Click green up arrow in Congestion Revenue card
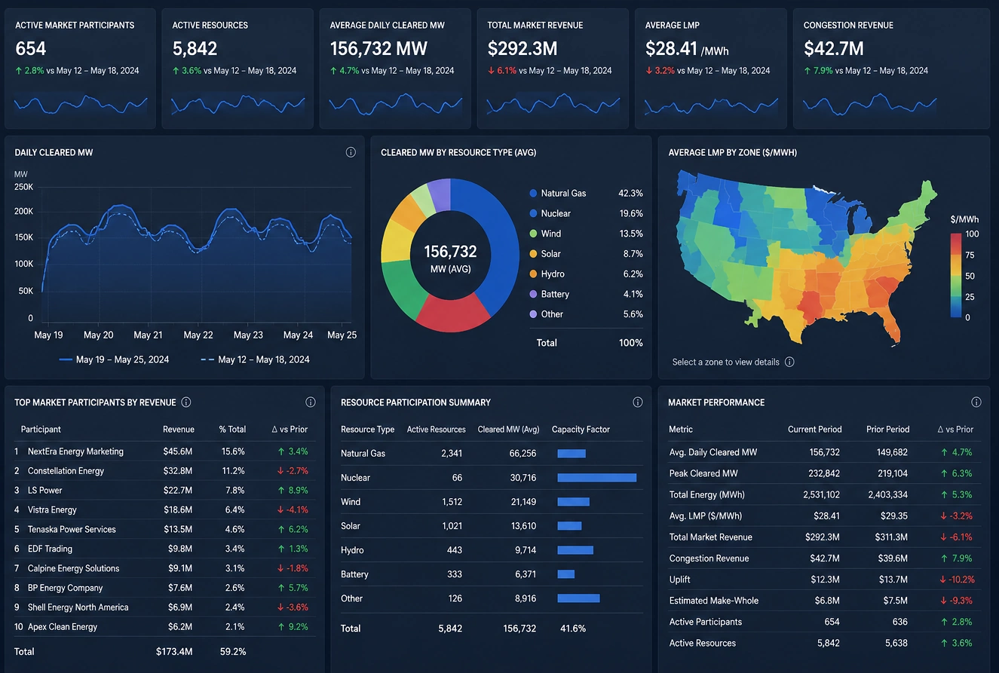 pyautogui.click(x=807, y=71)
